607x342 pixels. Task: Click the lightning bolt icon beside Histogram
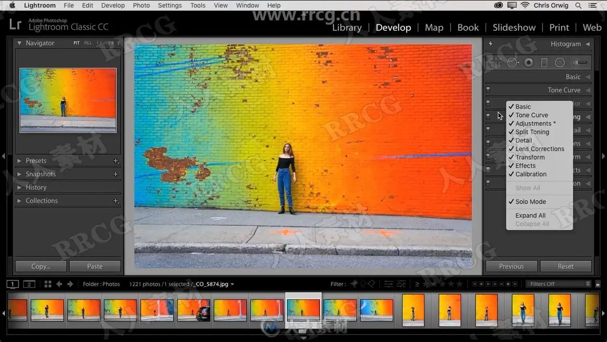[490, 44]
